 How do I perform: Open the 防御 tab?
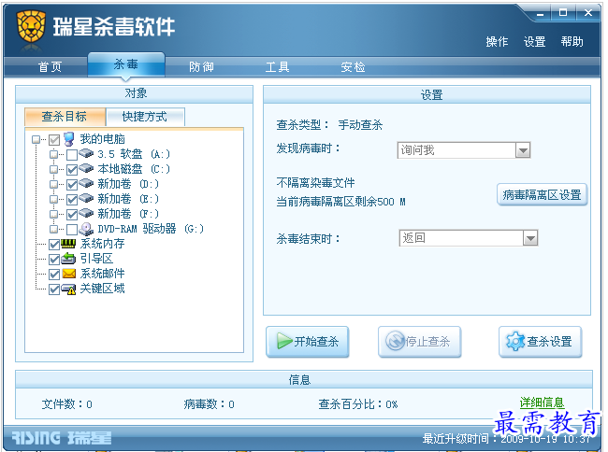pos(201,67)
